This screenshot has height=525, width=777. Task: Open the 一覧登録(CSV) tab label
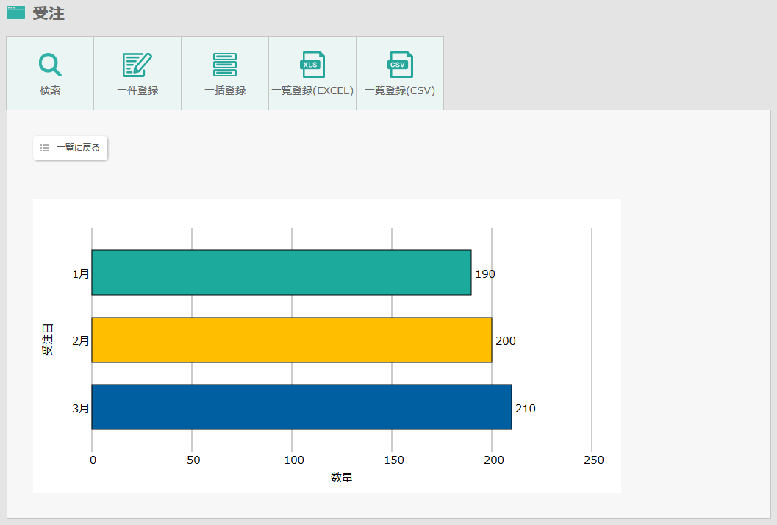click(x=400, y=90)
